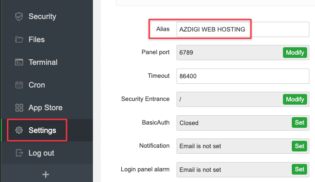Open the Terminal menu label
Viewport: 315px width, 182px height.
(43, 62)
